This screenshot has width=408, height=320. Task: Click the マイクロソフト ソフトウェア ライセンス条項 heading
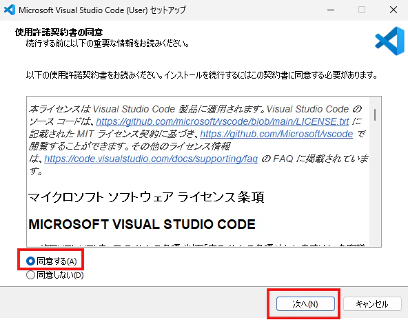pos(146,197)
